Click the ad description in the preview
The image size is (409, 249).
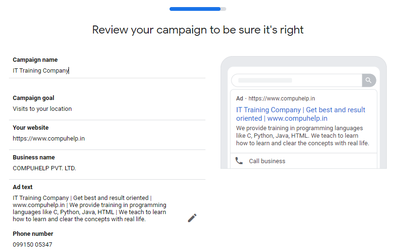[302, 136]
